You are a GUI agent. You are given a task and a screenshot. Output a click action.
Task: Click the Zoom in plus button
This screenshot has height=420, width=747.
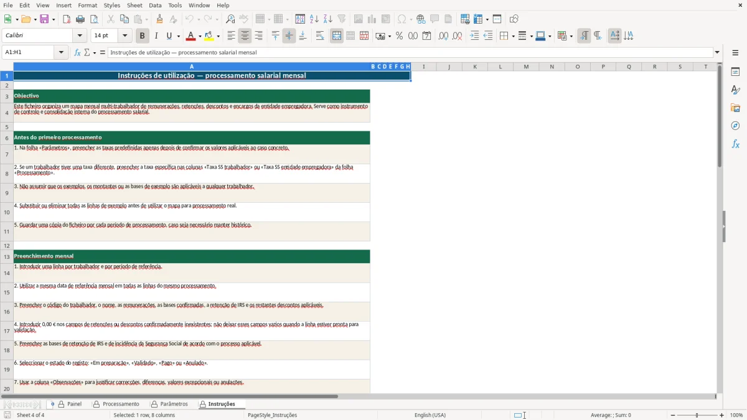(722, 415)
